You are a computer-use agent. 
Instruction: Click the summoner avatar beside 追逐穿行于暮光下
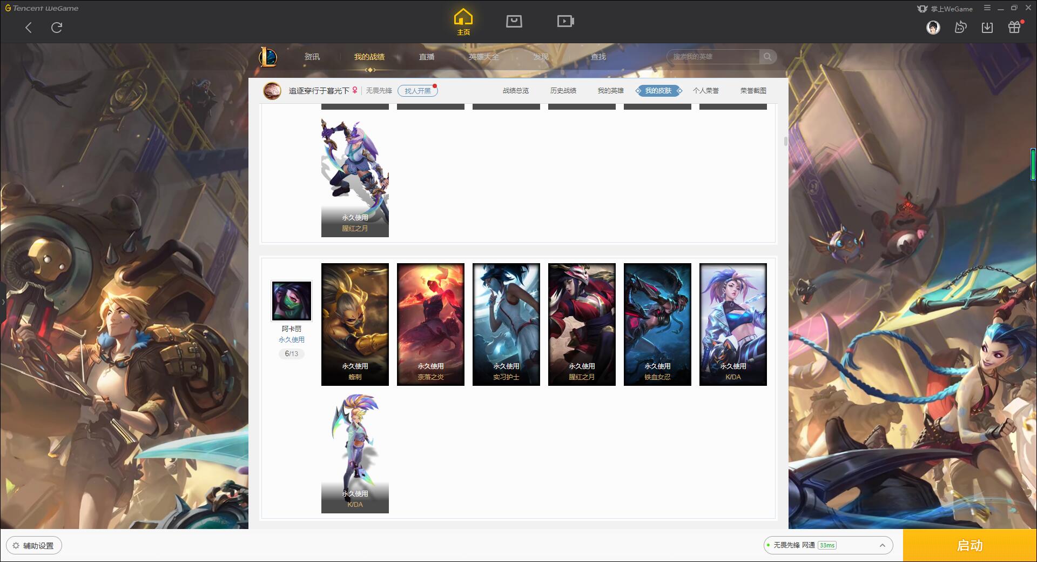point(272,91)
